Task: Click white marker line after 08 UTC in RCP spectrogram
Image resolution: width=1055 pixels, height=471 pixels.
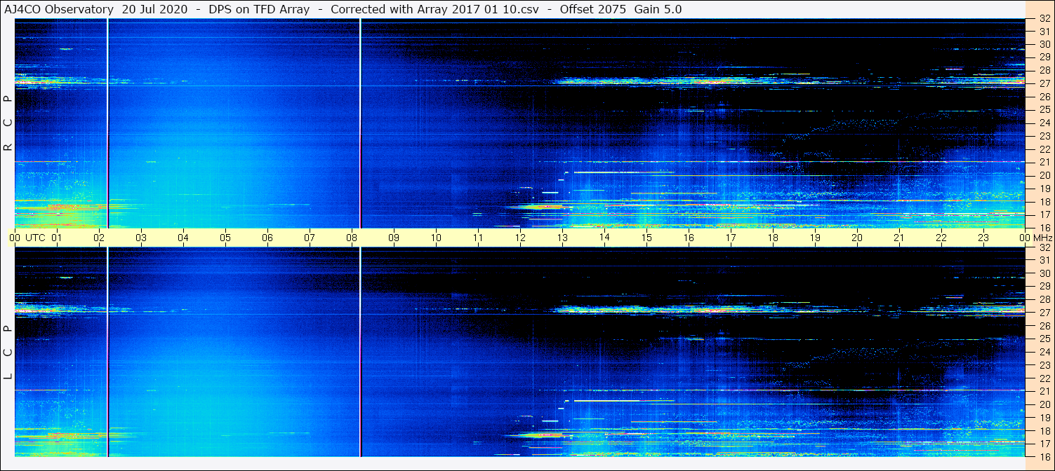Action: [x=360, y=123]
